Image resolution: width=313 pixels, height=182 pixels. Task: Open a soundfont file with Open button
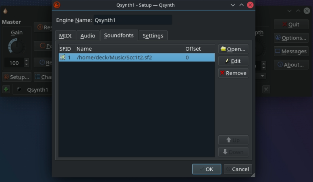click(233, 49)
